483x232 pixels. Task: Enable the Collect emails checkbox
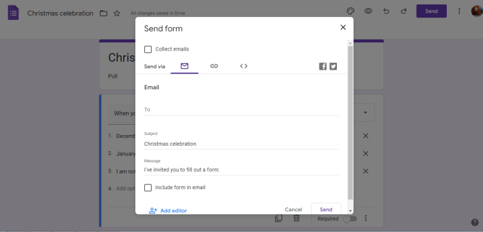point(148,49)
